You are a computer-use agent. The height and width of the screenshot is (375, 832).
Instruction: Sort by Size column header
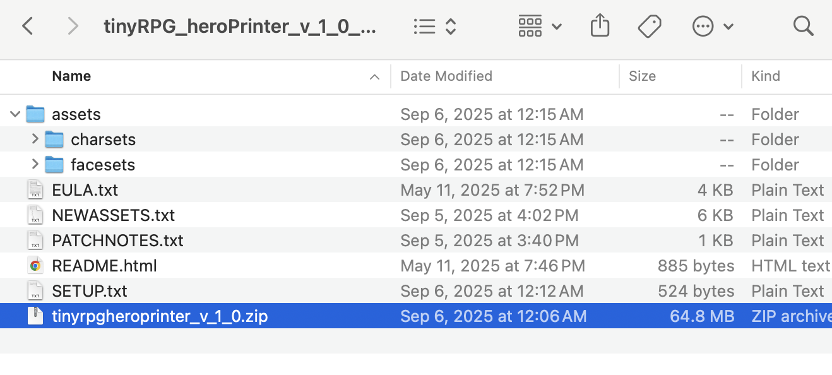642,76
